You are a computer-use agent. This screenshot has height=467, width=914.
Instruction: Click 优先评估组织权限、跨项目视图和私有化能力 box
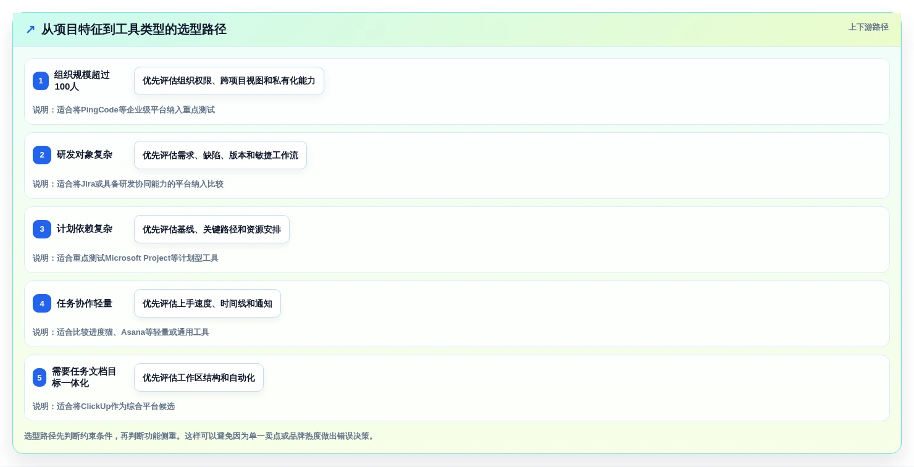[x=229, y=81]
